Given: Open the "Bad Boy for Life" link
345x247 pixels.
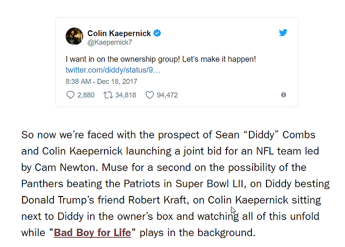Looking at the screenshot, I should pos(92,232).
